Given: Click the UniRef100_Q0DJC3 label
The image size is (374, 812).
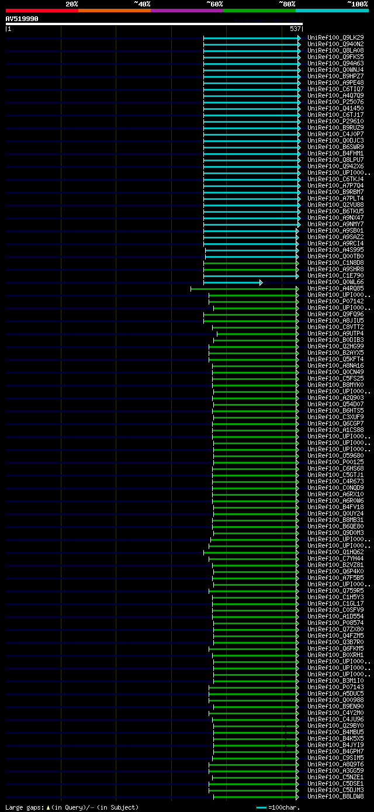Looking at the screenshot, I should coord(335,140).
